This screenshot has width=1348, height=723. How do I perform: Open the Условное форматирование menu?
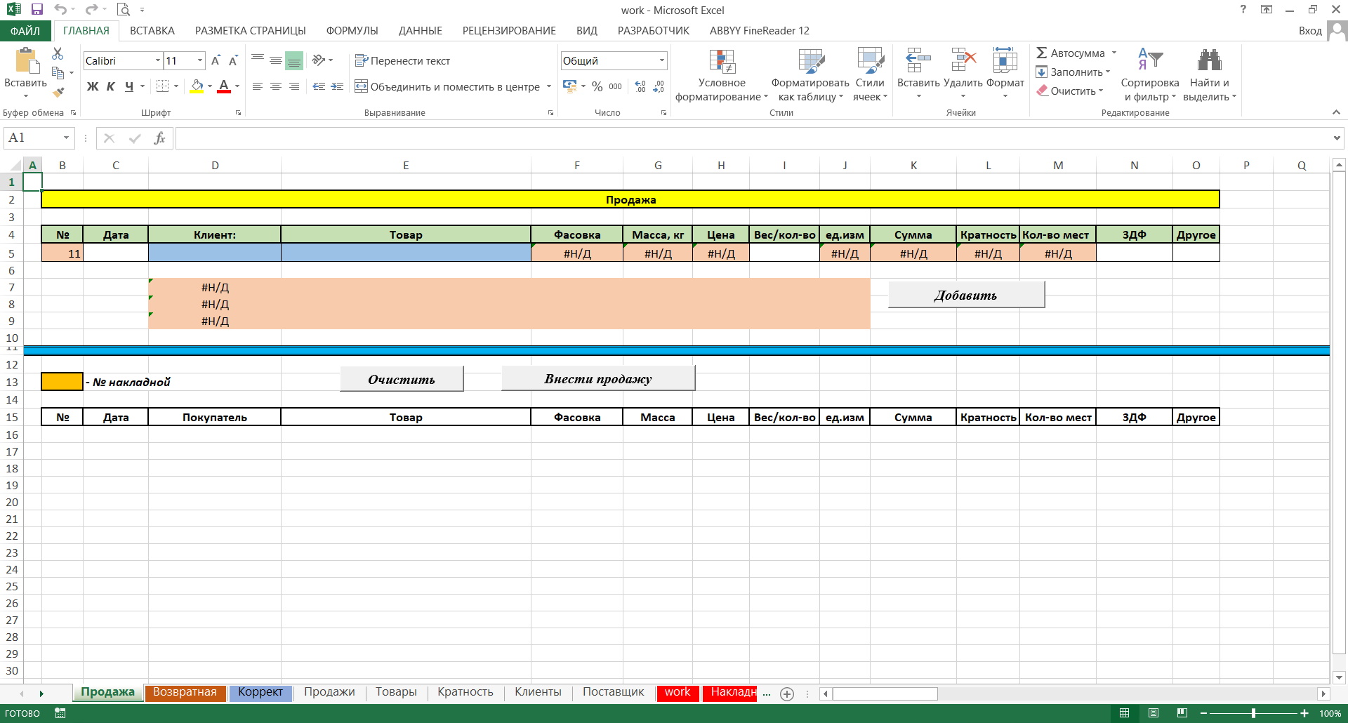(722, 75)
